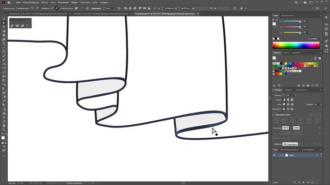Select the Rectangle tool
This screenshot has height=185, width=330.
click(4, 51)
